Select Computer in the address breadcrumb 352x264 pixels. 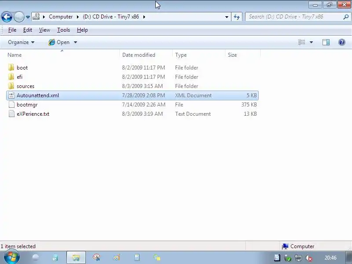(61, 17)
